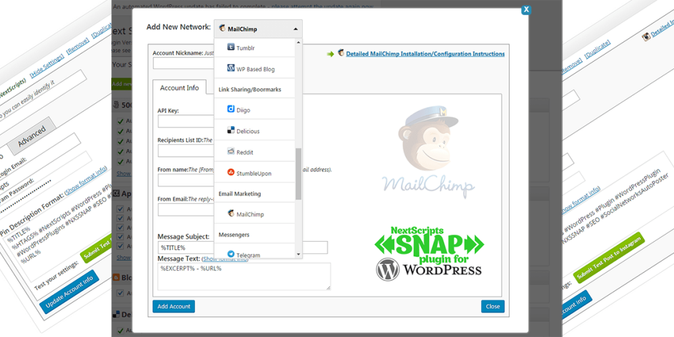Choose Reddit from the dropdown
The image size is (674, 337).
pos(255,152)
